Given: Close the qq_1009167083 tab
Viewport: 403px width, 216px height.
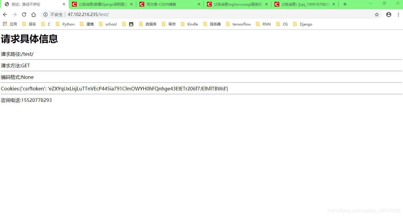Looking at the screenshot, I should pos(334,4).
